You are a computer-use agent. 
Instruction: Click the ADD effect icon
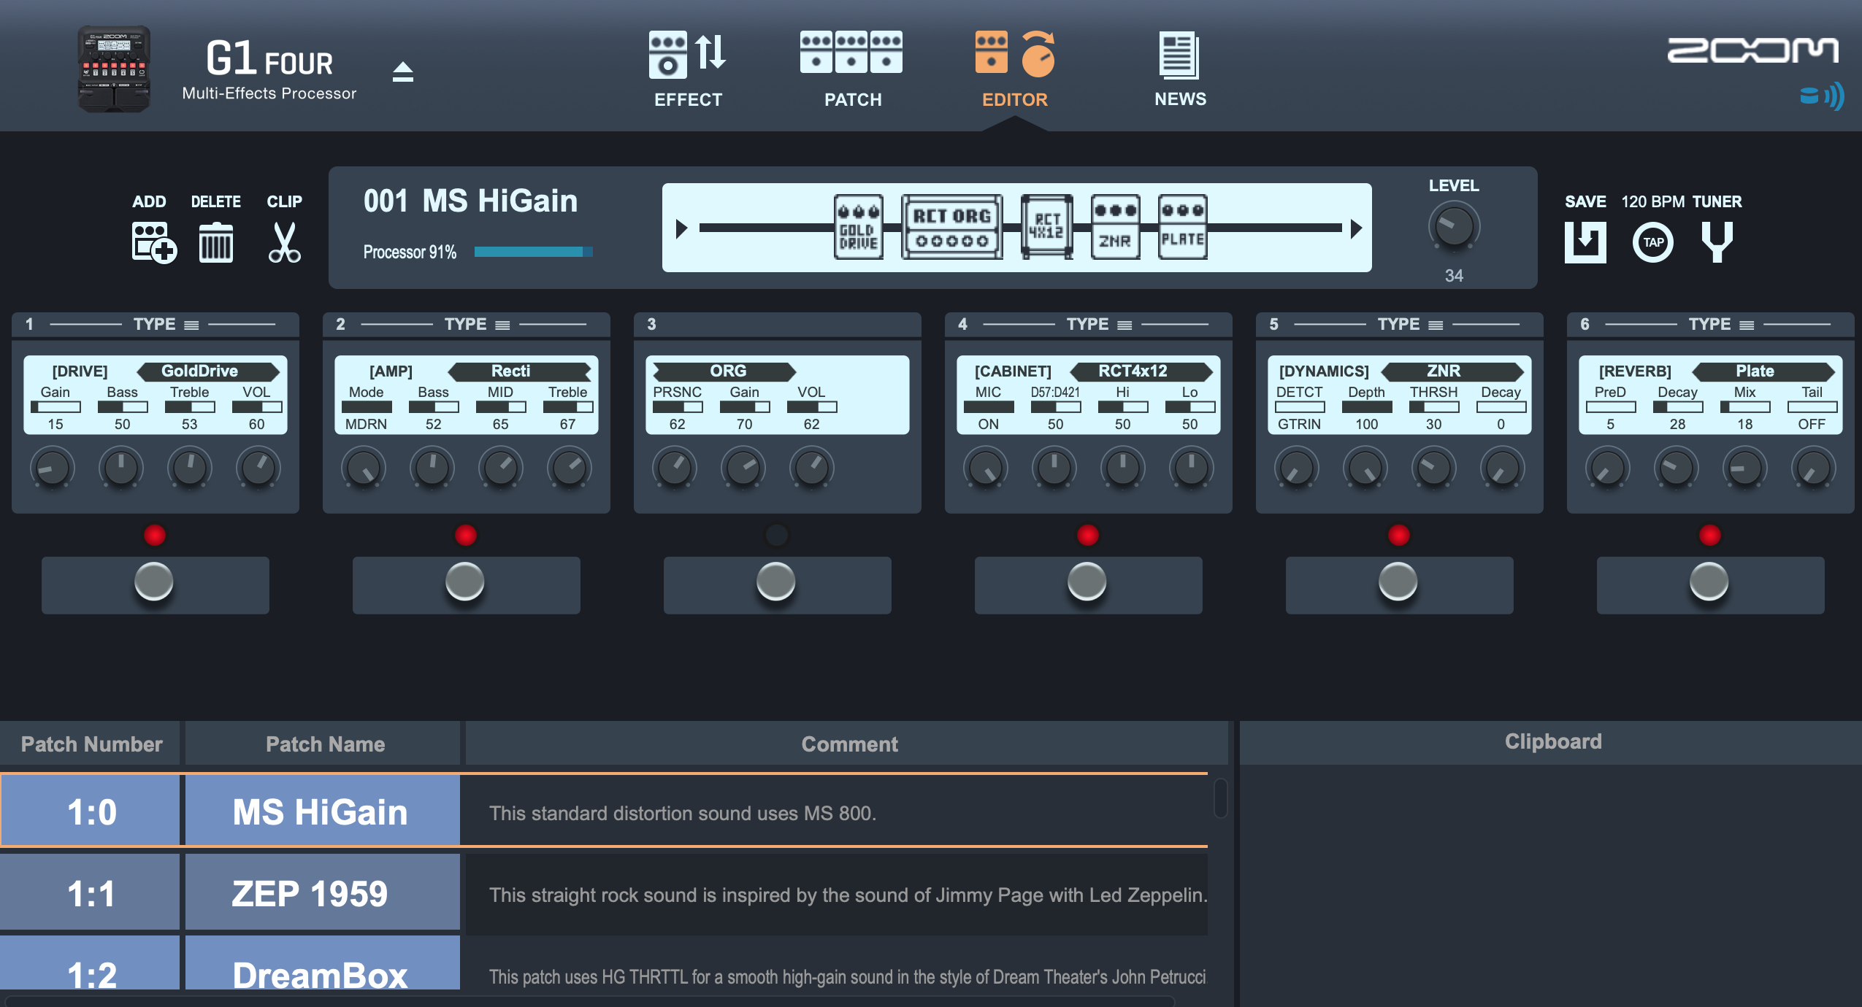pyautogui.click(x=154, y=242)
